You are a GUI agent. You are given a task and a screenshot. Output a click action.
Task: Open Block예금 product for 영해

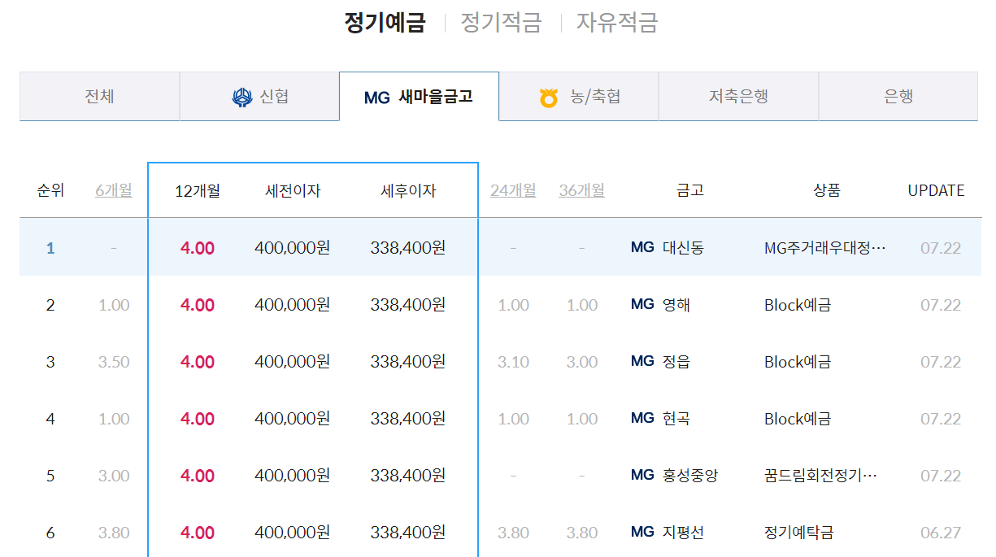pyautogui.click(x=798, y=305)
